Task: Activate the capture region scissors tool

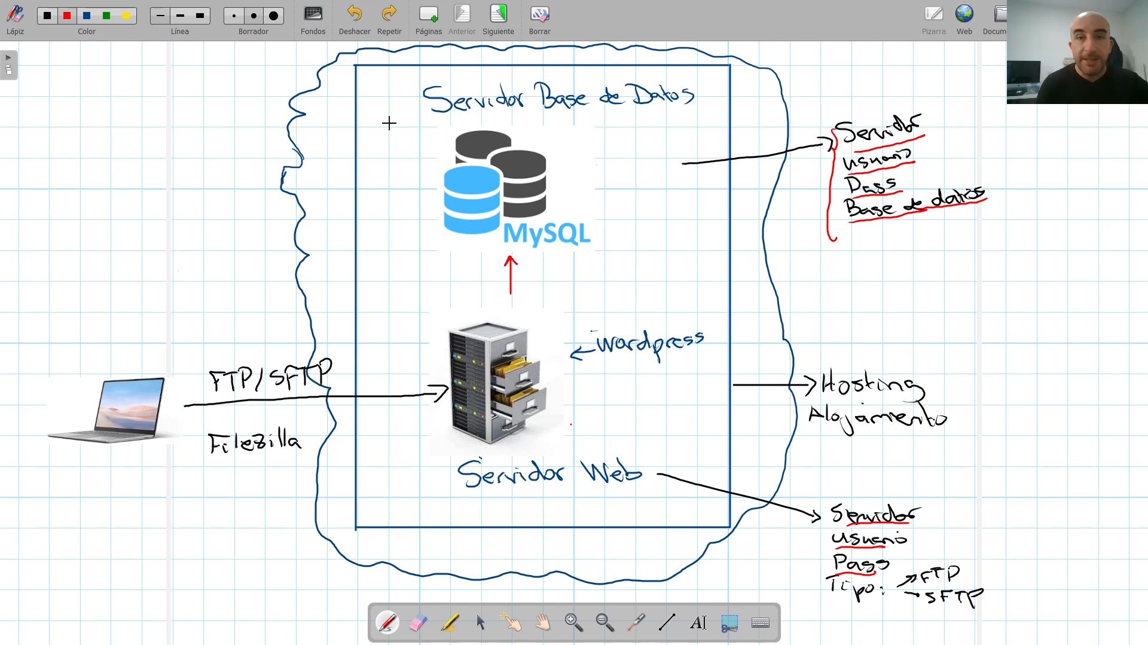Action: click(729, 623)
